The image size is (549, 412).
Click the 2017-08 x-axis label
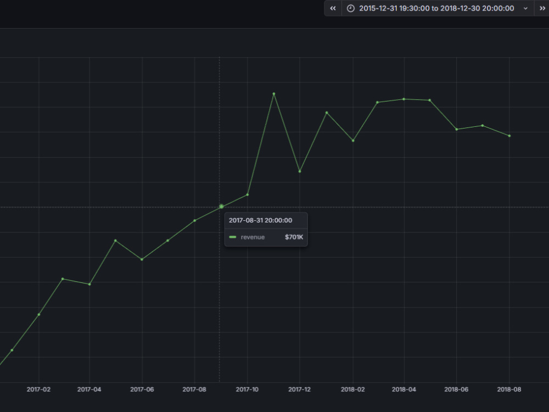coord(194,389)
